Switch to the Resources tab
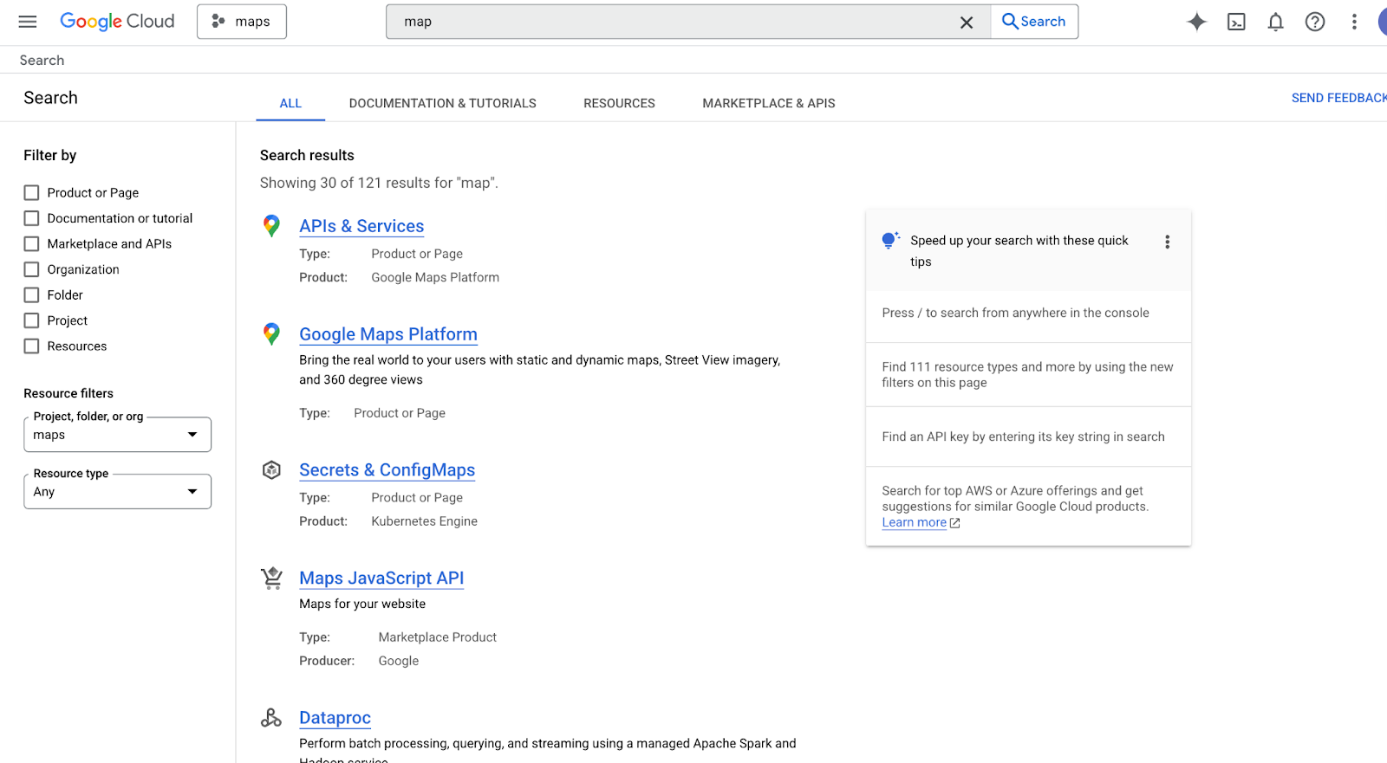The height and width of the screenshot is (763, 1387). pos(619,103)
